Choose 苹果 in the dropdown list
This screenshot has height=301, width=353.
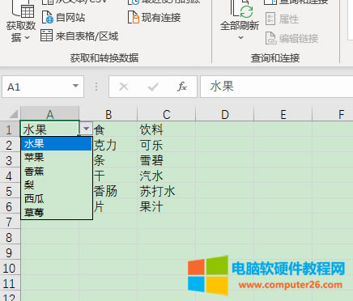tap(57, 157)
